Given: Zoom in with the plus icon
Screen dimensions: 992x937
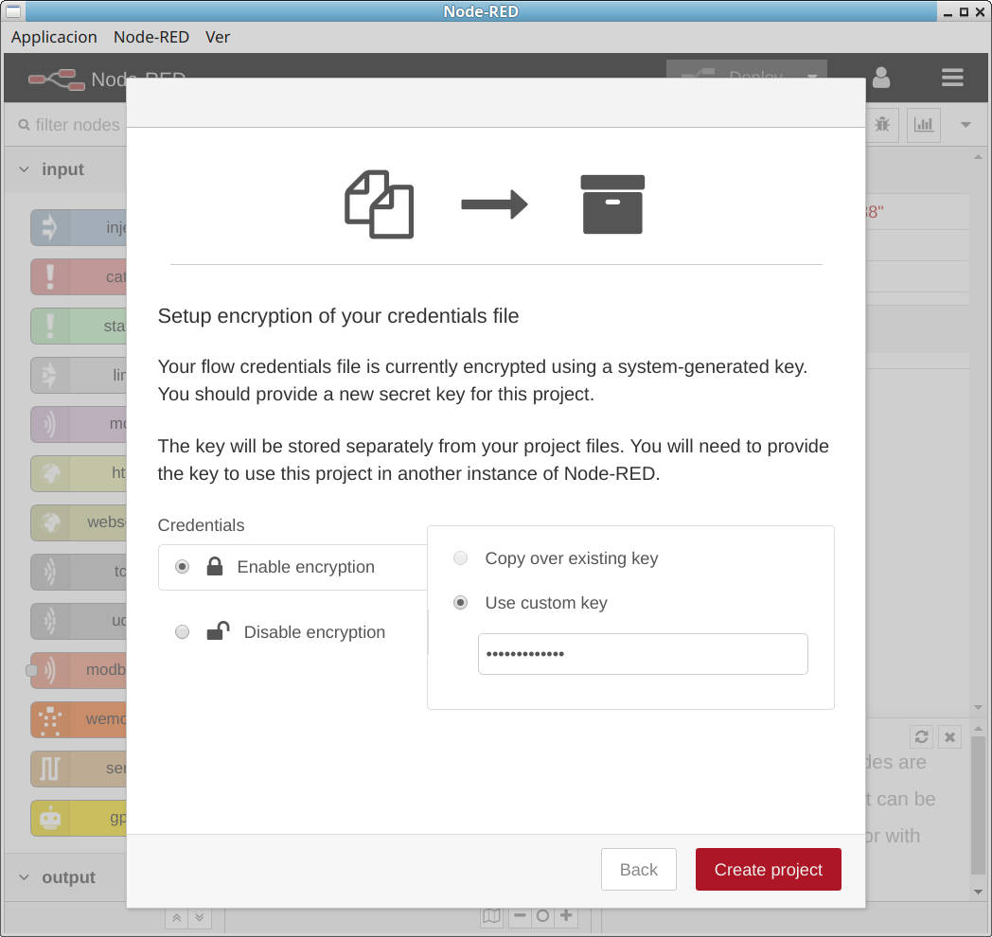Looking at the screenshot, I should 566,916.
